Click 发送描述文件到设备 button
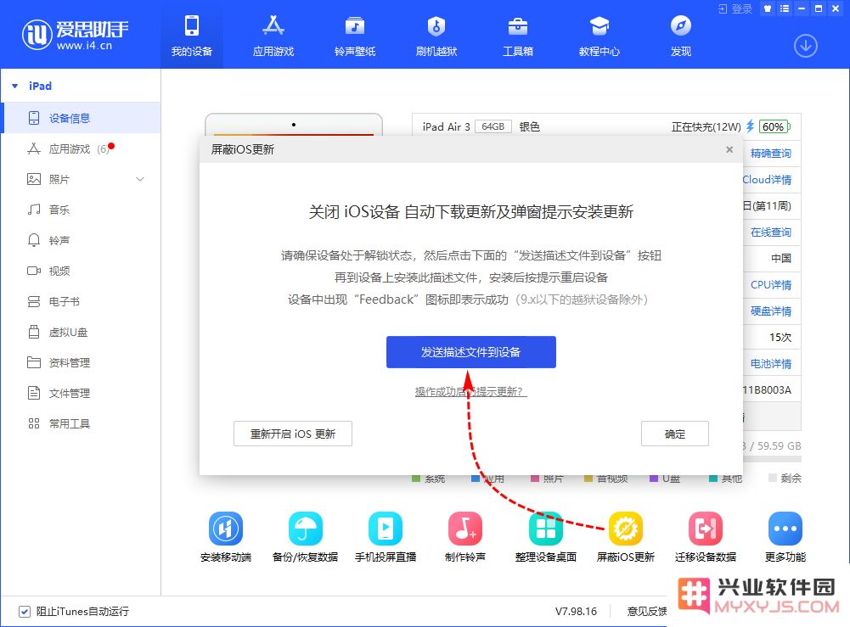The image size is (850, 627). tap(471, 352)
